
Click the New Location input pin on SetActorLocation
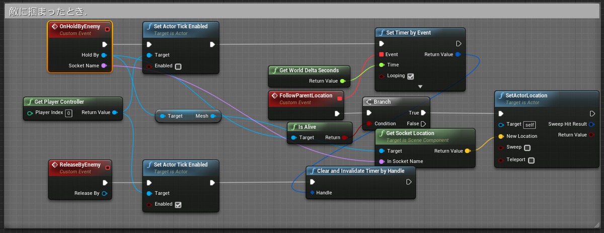click(500, 136)
